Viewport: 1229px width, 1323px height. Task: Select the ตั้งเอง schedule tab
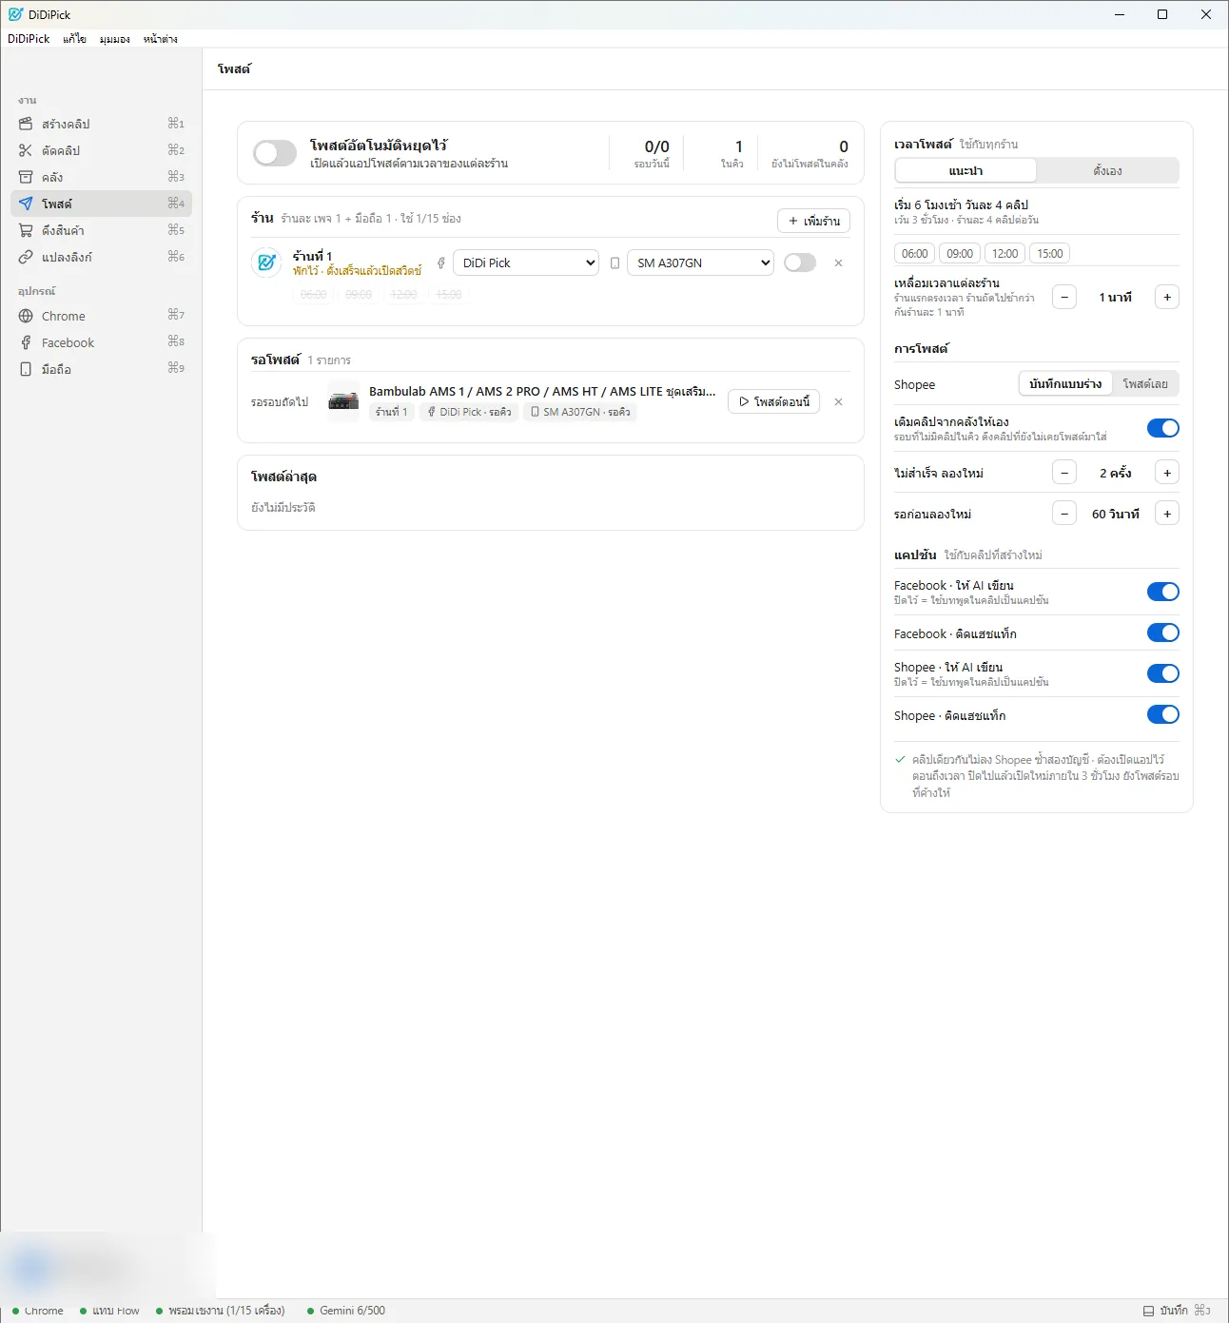point(1107,170)
